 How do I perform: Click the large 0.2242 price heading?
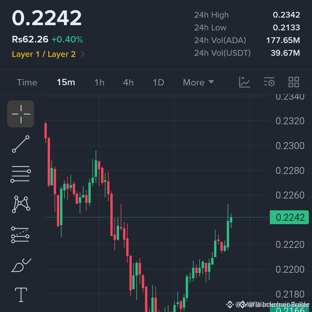point(47,18)
